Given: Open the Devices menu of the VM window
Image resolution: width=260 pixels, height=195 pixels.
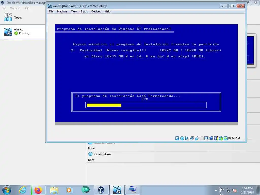Looking at the screenshot, I should coord(96,11).
